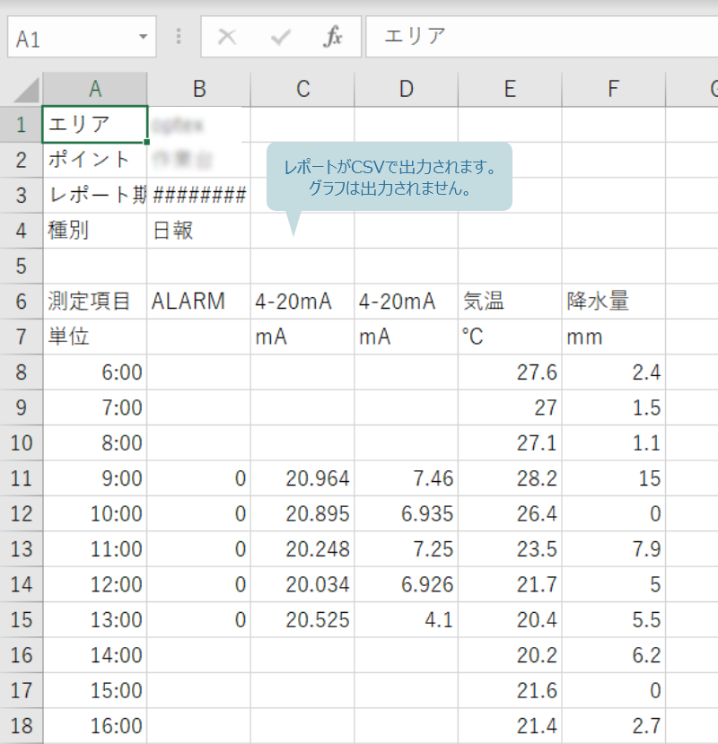Image resolution: width=718 pixels, height=744 pixels.
Task: Click the 9:00 time cell
Action: pos(95,477)
